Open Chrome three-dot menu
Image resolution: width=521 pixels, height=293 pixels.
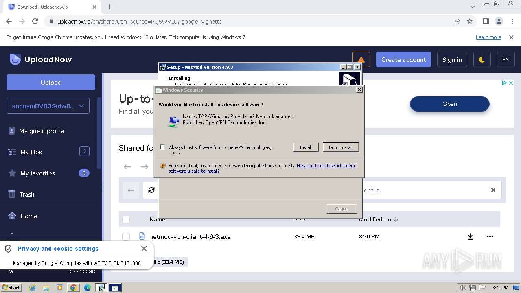point(512,21)
